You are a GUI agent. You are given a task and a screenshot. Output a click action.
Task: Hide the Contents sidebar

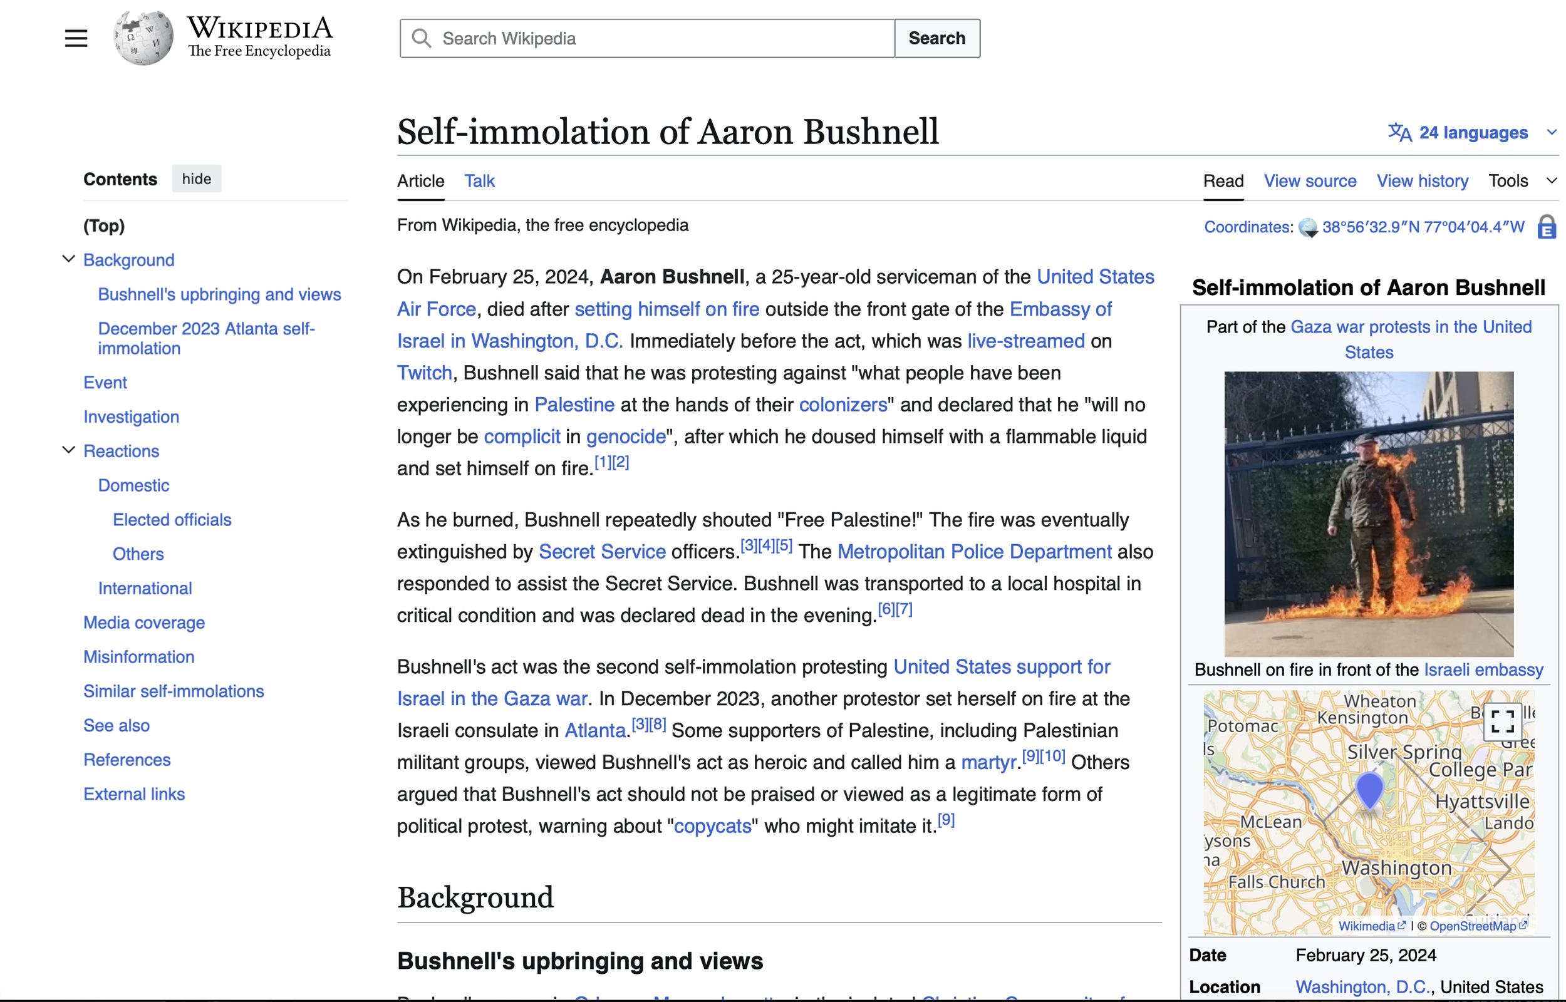point(197,179)
